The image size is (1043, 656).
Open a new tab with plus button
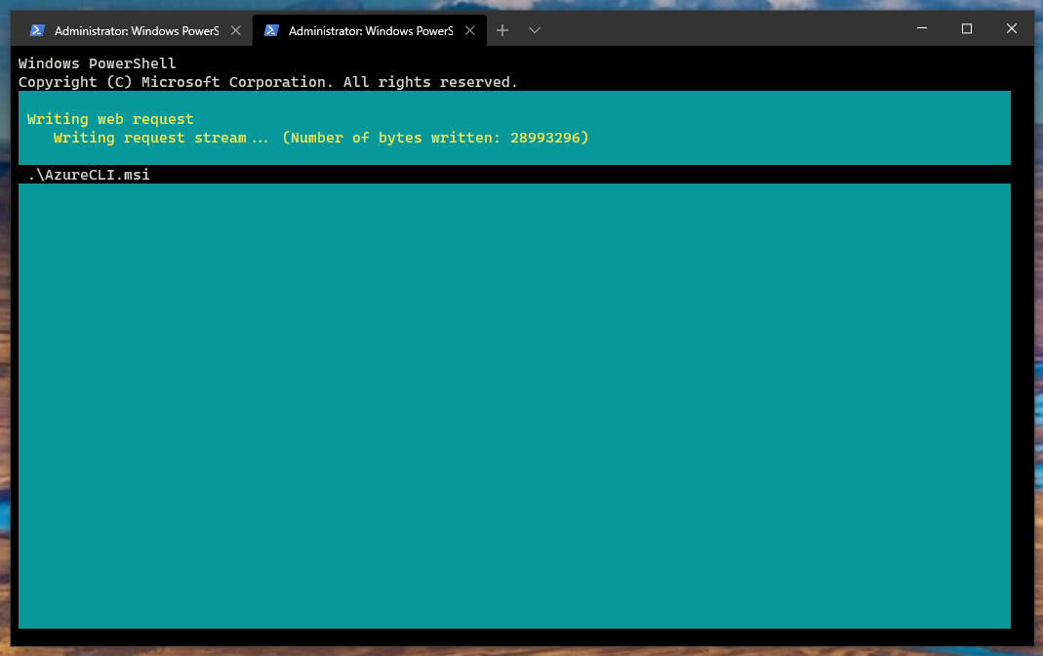click(502, 30)
